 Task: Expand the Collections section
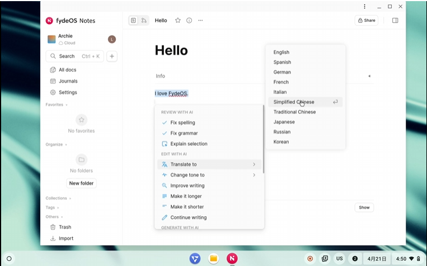(58, 198)
